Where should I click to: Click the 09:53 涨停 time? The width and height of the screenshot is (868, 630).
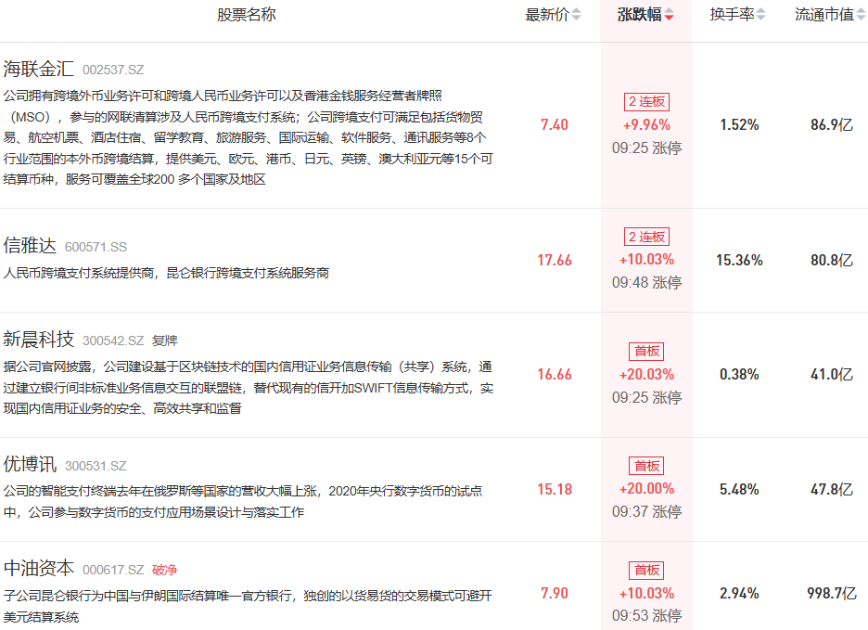click(646, 615)
